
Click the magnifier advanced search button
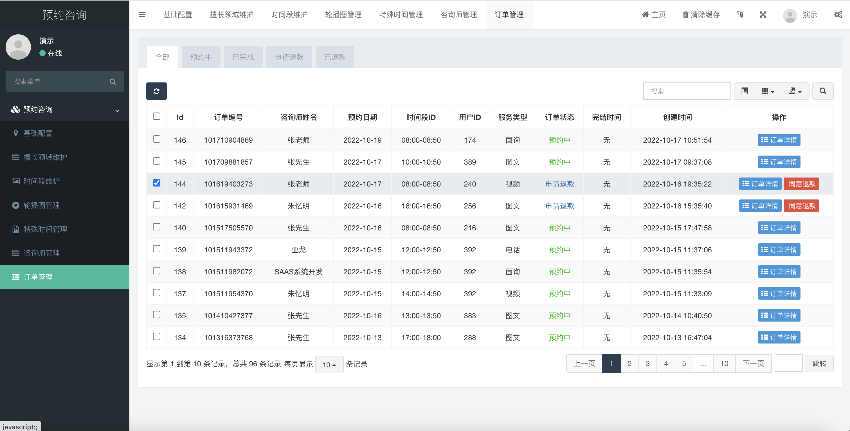(823, 91)
